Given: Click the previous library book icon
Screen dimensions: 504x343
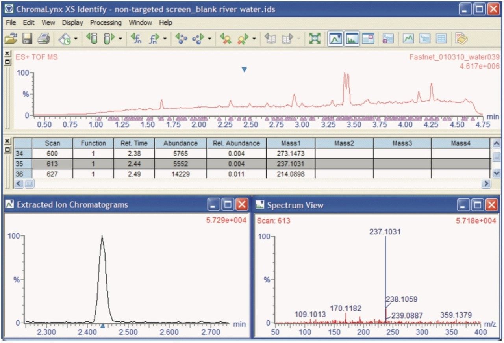Looking at the screenshot, I should (x=270, y=39).
